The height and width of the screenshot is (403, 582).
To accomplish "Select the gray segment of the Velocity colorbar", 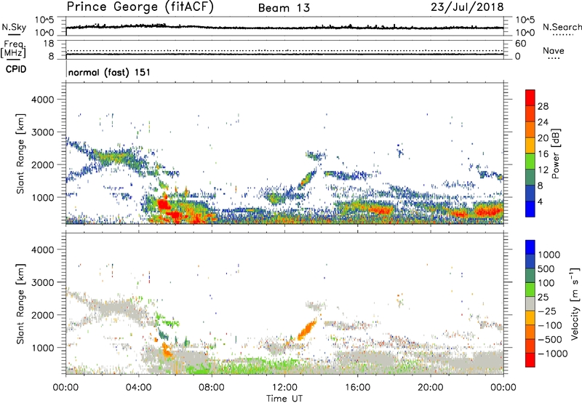I will 530,303.
